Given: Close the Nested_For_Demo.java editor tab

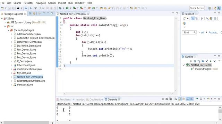Looking at the screenshot, I should 88,14.
